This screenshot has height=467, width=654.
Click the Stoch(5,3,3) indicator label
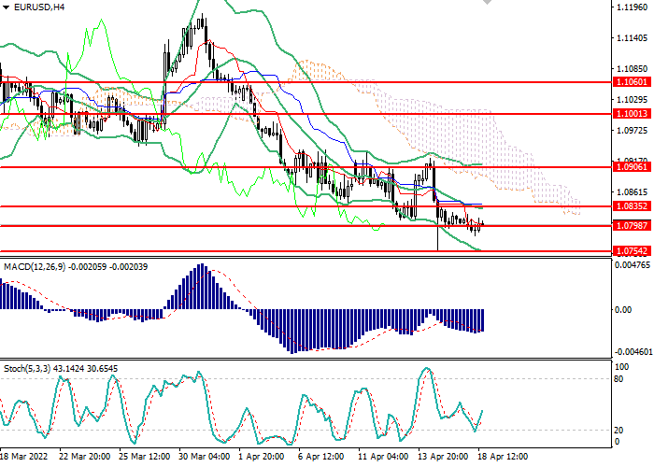click(27, 369)
